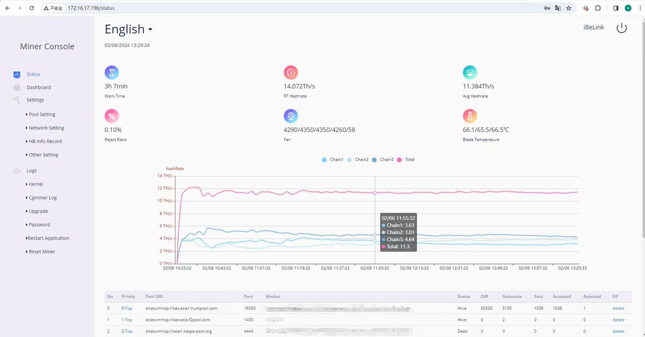Delete the f2pool.com pool row
Screen dimensions: 645x337
(x=618, y=320)
